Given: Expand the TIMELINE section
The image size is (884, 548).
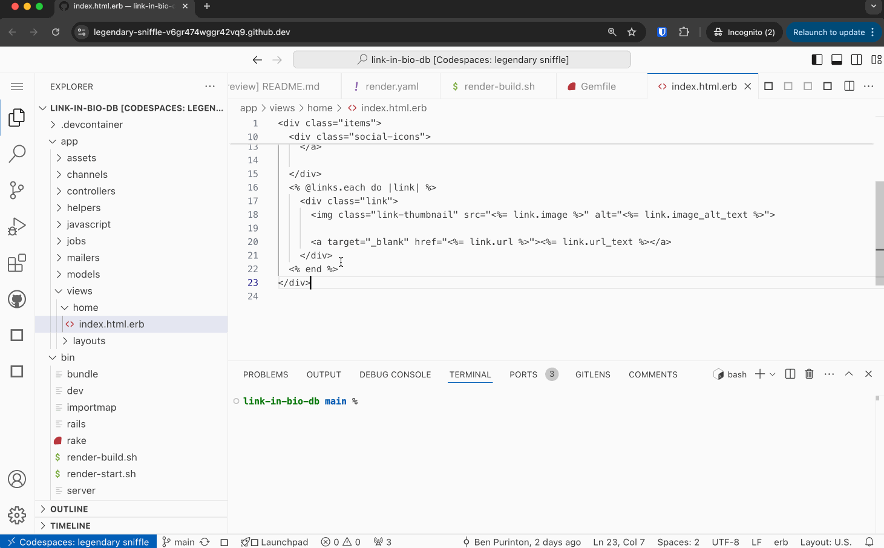Looking at the screenshot, I should tap(131, 526).
